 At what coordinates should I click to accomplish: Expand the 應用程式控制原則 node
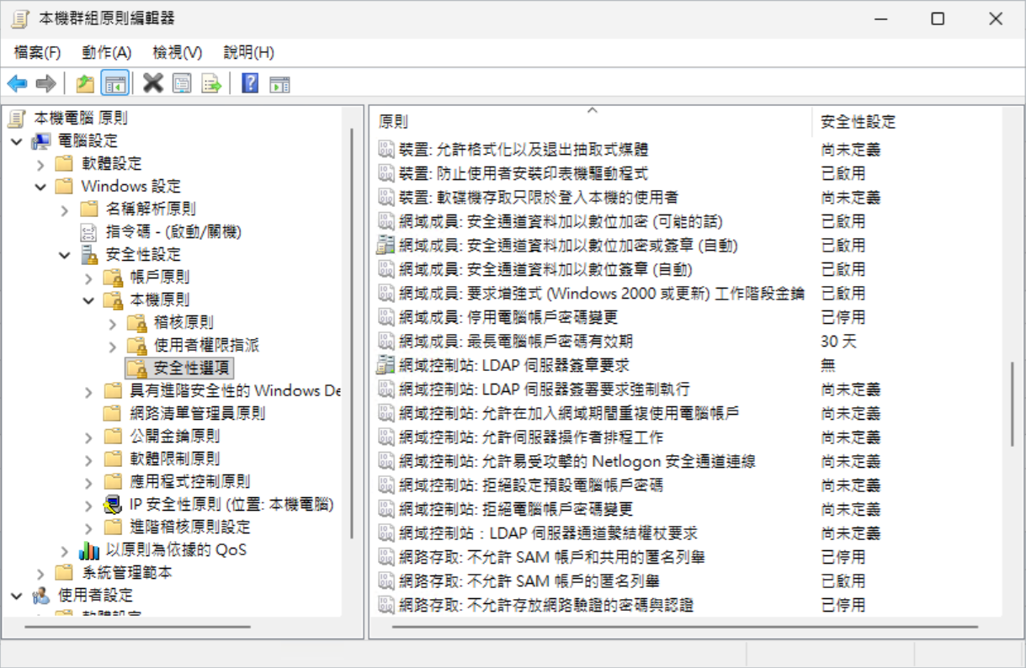tap(89, 482)
